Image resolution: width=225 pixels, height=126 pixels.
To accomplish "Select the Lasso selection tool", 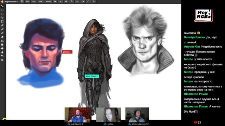I will coord(2,18).
